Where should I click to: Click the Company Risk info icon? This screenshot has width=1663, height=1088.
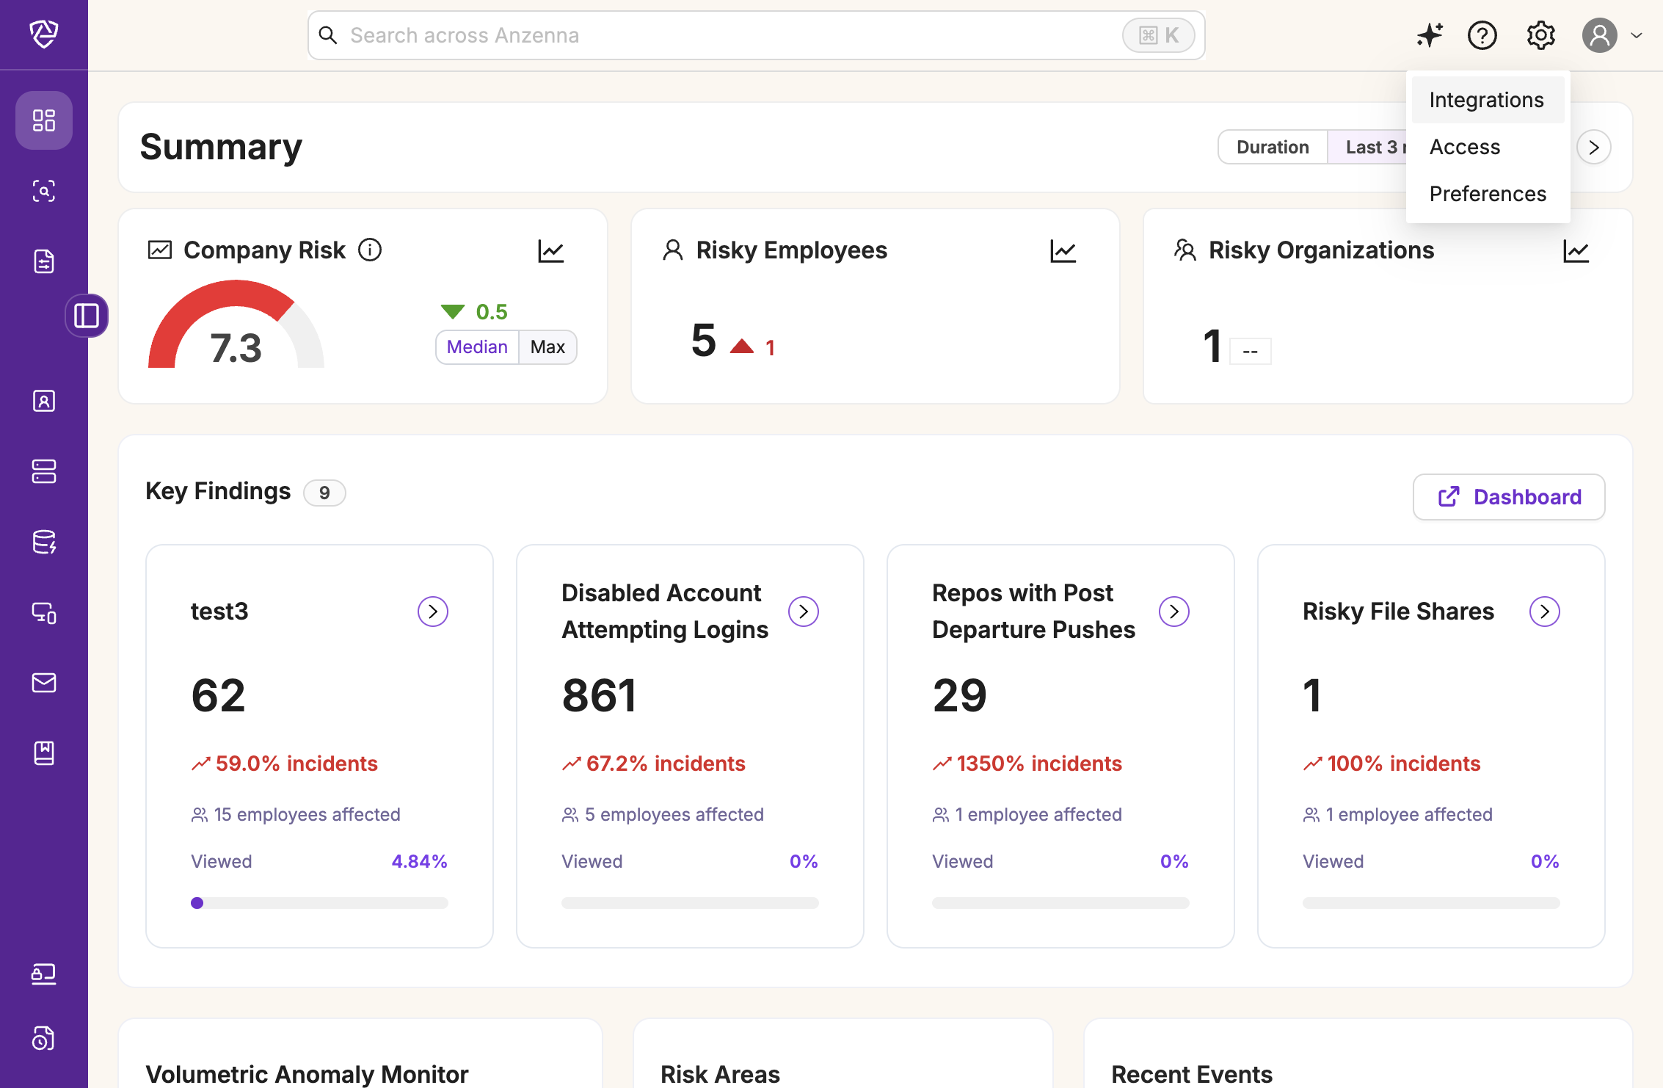point(370,250)
